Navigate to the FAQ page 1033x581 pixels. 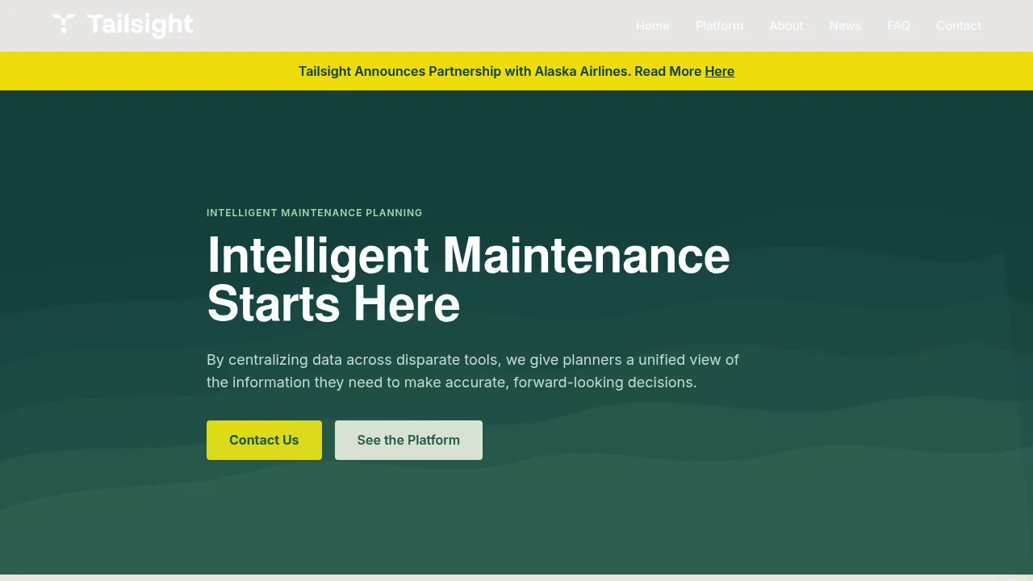[x=898, y=26]
